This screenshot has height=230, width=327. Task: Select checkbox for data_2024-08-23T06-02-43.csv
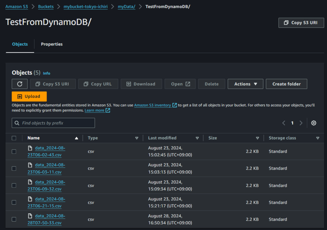[x=14, y=151]
